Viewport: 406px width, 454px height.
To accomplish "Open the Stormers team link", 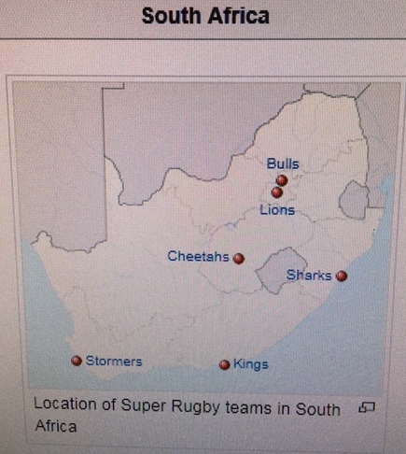I will 114,362.
